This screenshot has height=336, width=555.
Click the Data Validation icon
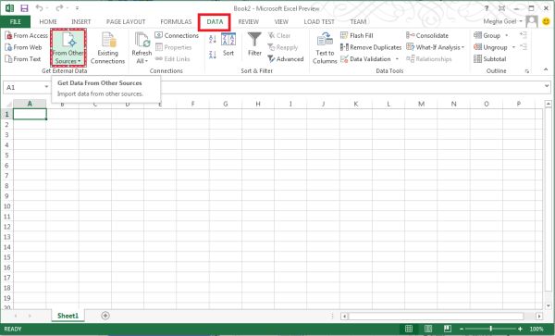(344, 58)
